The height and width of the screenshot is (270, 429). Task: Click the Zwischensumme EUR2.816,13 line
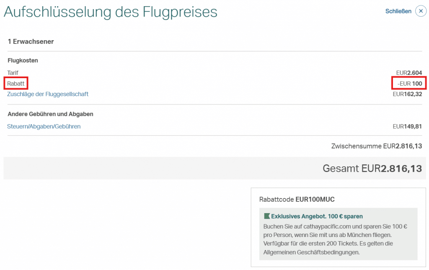pyautogui.click(x=376, y=146)
